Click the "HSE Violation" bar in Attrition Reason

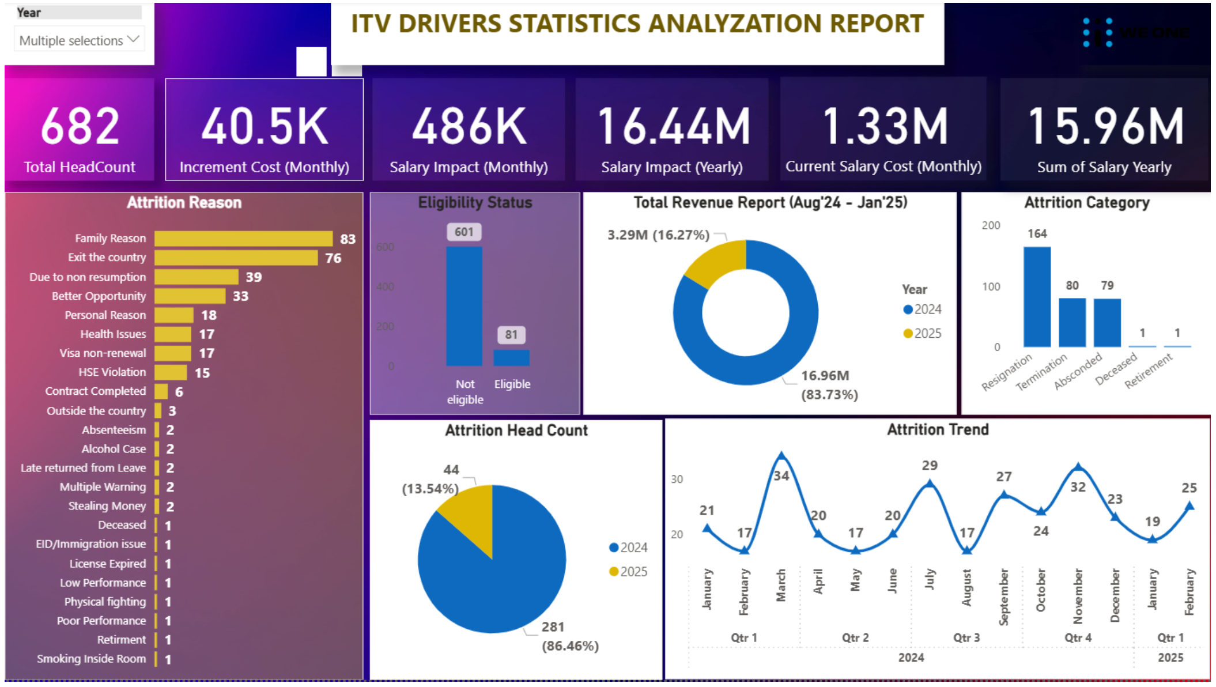pos(170,372)
